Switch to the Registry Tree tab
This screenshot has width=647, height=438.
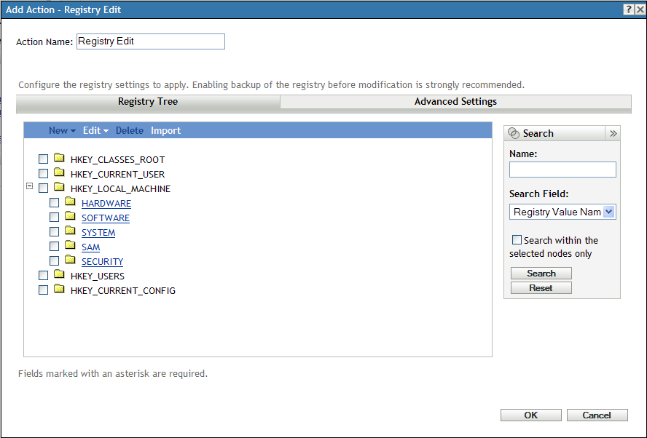point(148,102)
